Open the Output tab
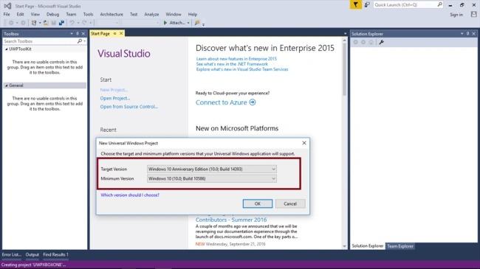Screen dimensions: 480x269 tap(32, 255)
